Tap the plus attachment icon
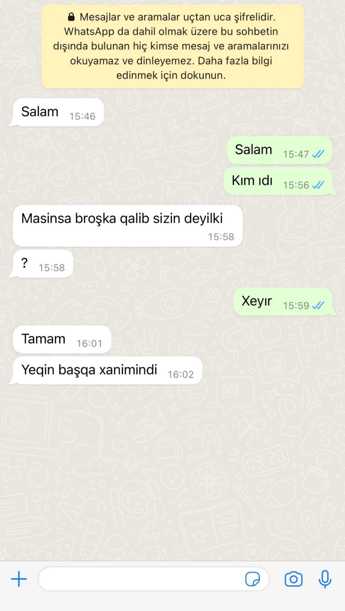 click(19, 579)
